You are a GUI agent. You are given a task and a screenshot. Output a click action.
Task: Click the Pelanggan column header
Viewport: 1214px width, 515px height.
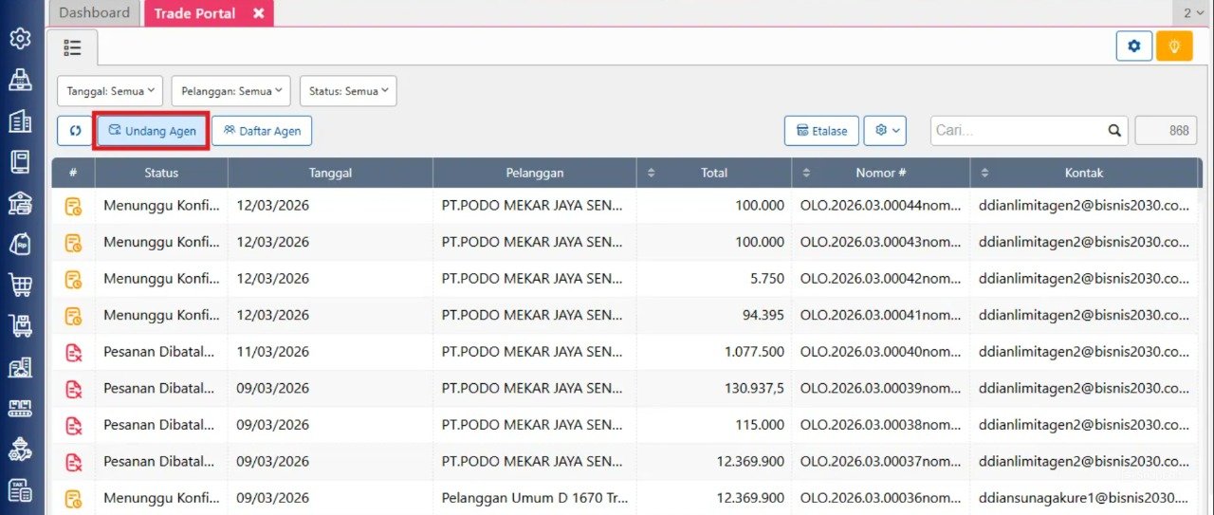click(535, 173)
